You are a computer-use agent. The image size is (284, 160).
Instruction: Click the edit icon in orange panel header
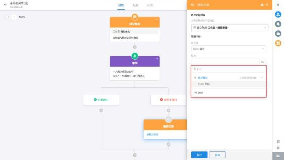193,5
